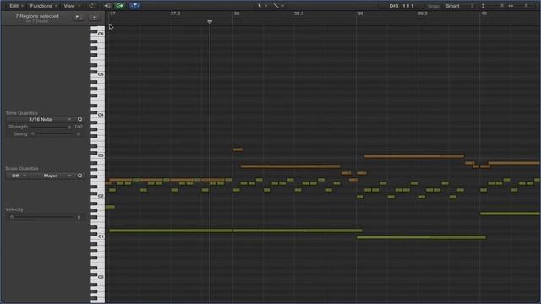The height and width of the screenshot is (304, 541).
Task: Select the long orange note starting after bar 38
Action: [x=290, y=166]
